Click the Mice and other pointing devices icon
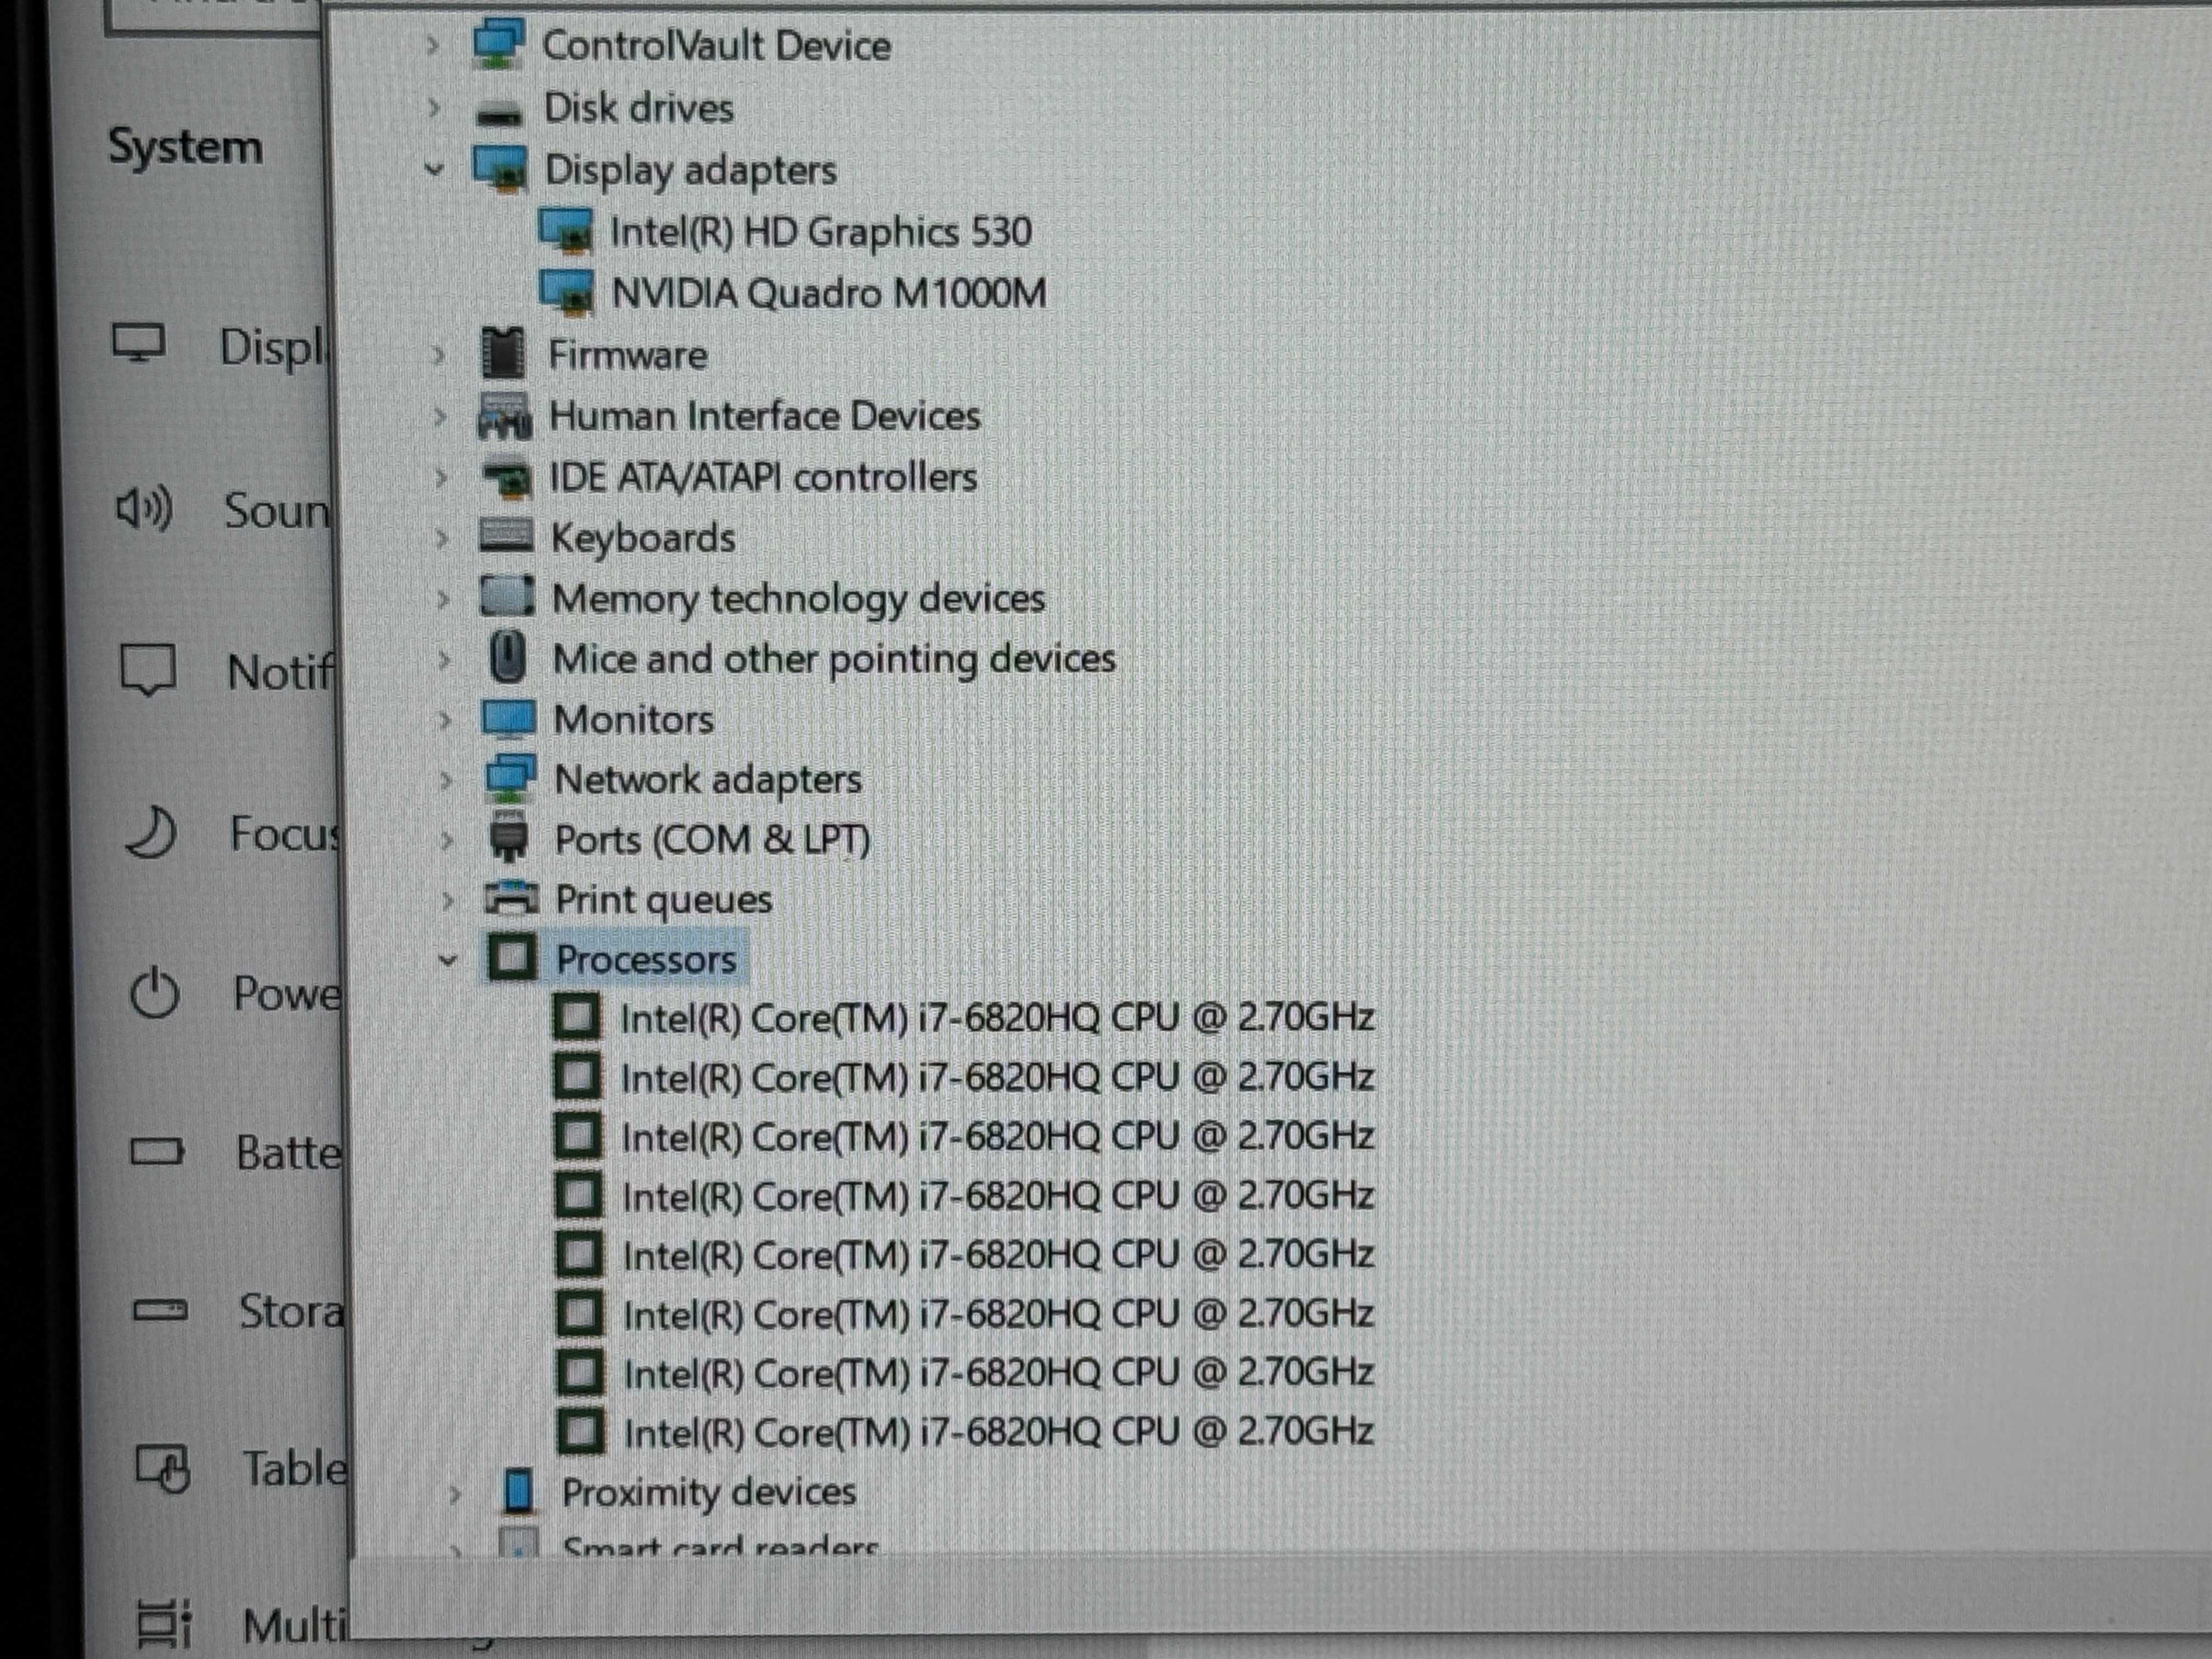This screenshot has height=1659, width=2212. (509, 658)
